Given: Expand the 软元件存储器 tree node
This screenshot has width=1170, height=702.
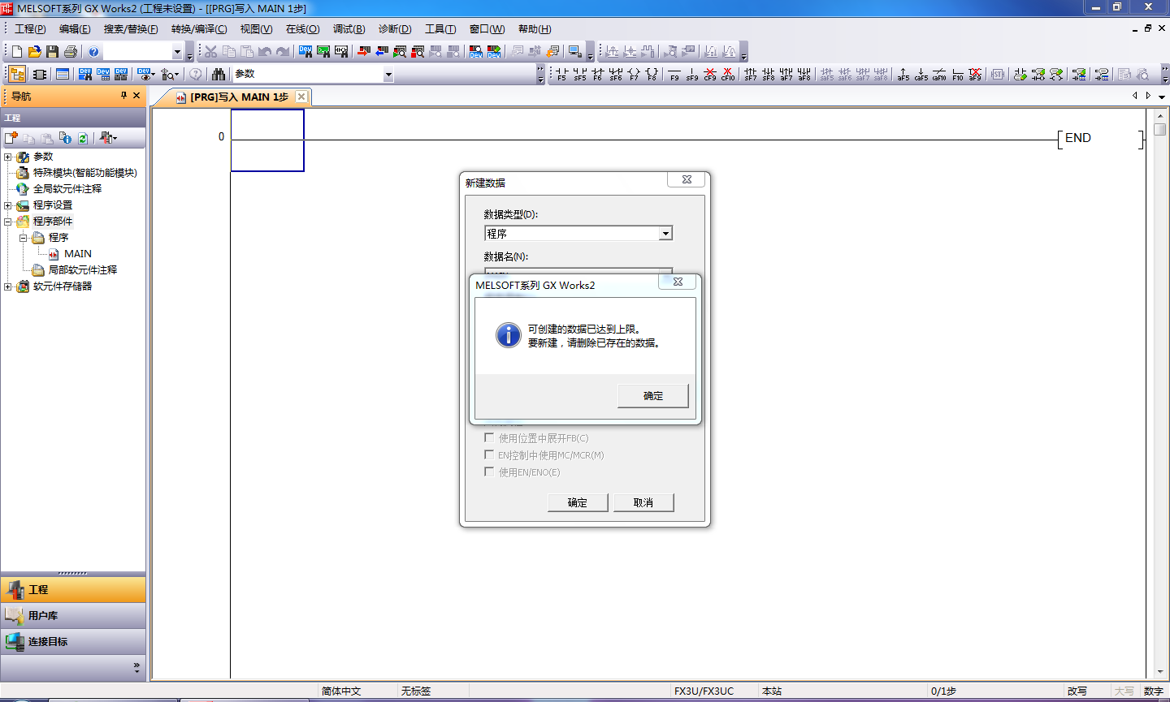Looking at the screenshot, I should point(8,286).
